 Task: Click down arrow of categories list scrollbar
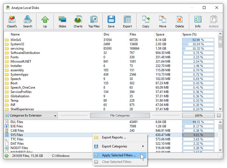(220, 150)
